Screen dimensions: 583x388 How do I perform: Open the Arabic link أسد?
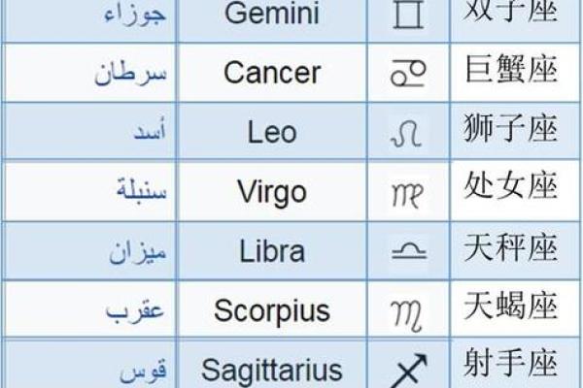tap(150, 131)
